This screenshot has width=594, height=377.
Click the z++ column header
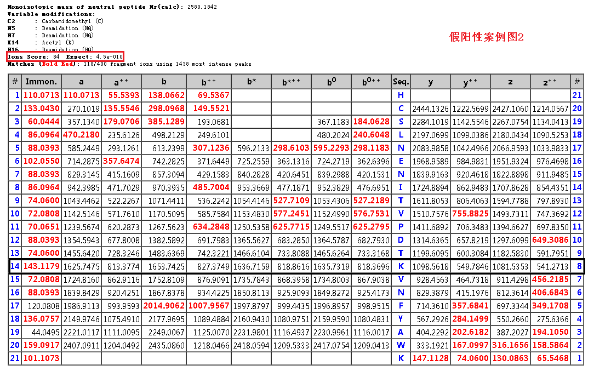click(550, 82)
